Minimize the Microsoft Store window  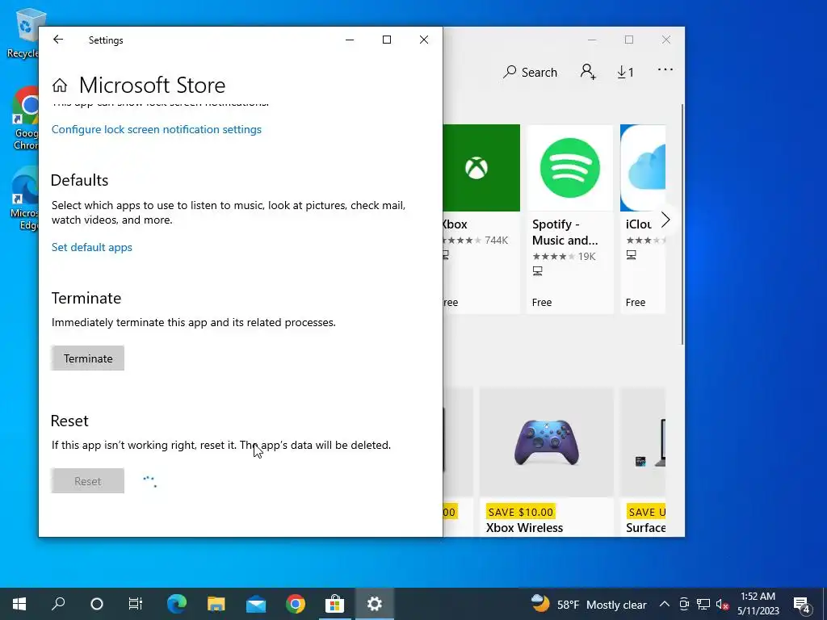pos(592,40)
